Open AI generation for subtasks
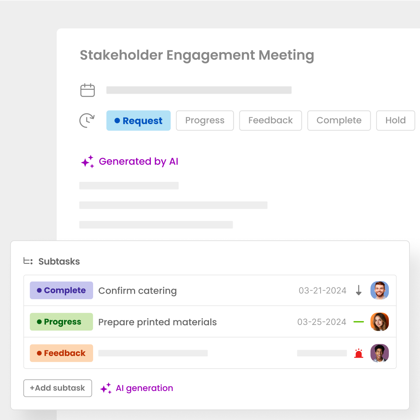Image resolution: width=420 pixels, height=420 pixels. coord(144,388)
